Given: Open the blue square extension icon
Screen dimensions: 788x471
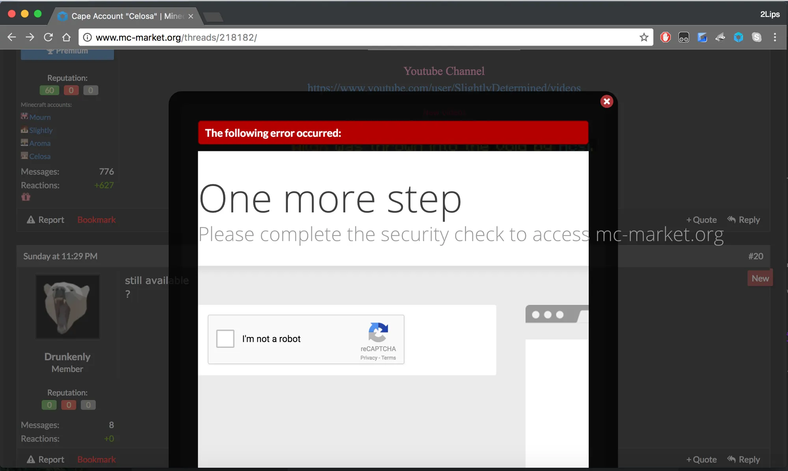Looking at the screenshot, I should [x=702, y=37].
